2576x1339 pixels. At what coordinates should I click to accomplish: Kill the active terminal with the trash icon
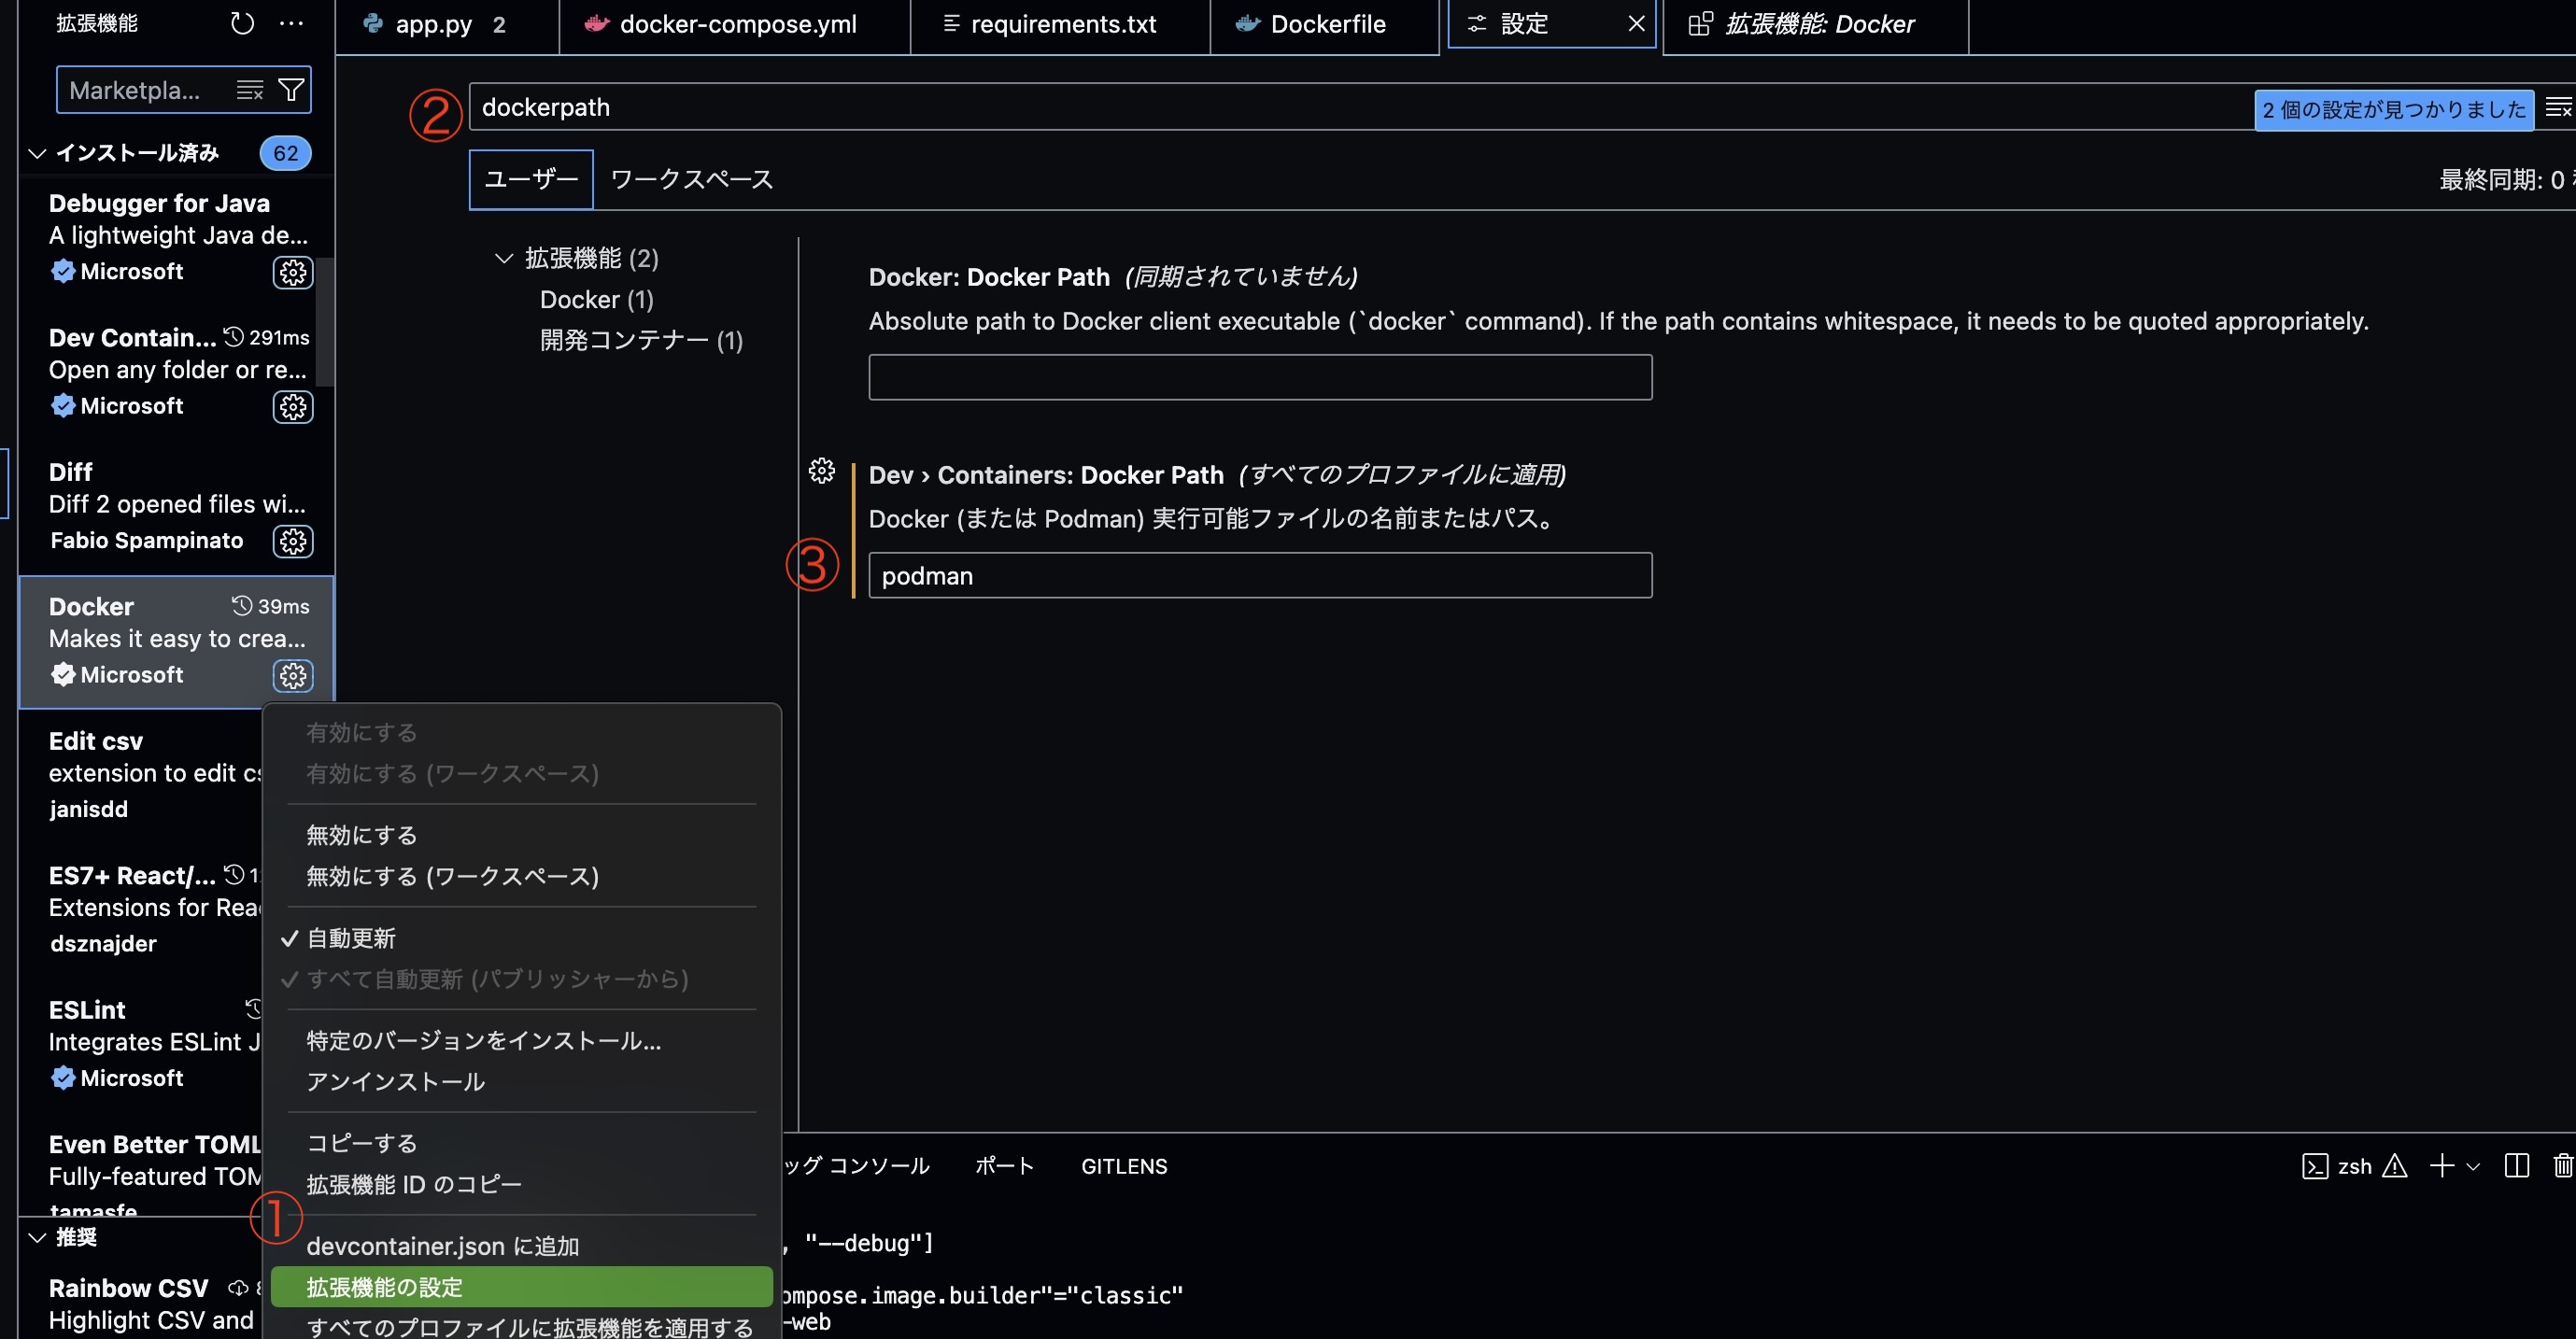coord(2563,1165)
